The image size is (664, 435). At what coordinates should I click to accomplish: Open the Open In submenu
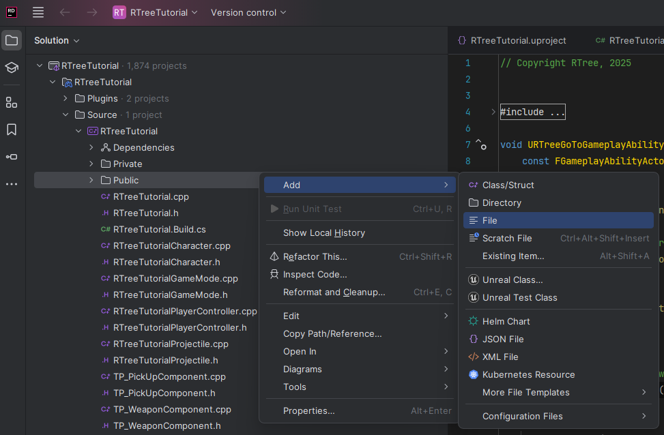(x=360, y=351)
